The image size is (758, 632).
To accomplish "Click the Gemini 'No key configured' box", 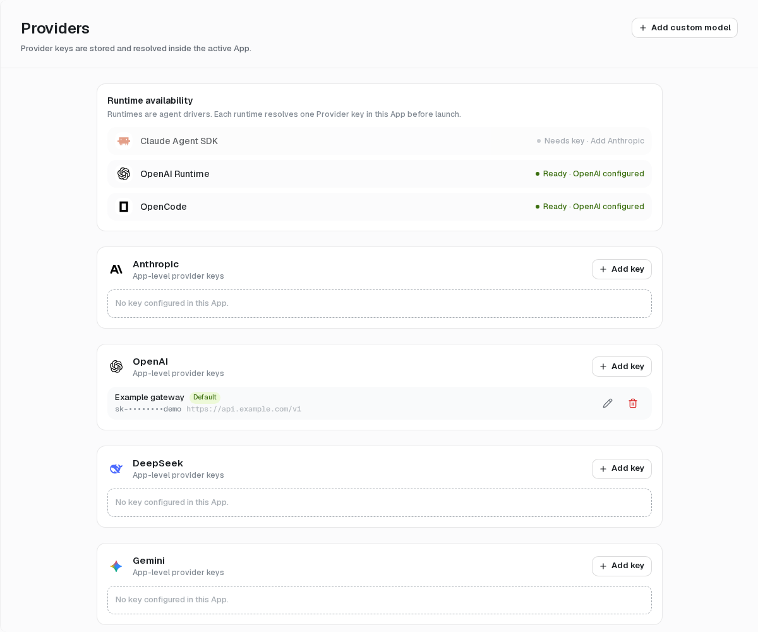I will (380, 600).
